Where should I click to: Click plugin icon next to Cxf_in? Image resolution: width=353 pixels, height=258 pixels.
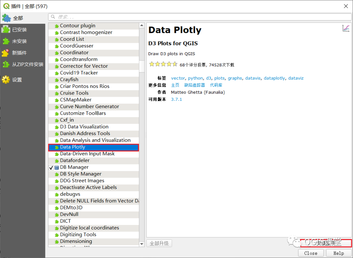coord(57,120)
